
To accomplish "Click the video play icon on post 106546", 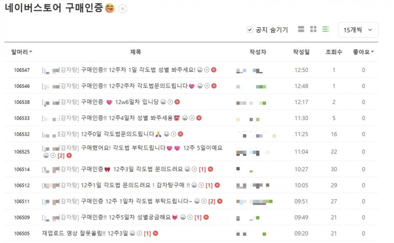I will (207, 86).
